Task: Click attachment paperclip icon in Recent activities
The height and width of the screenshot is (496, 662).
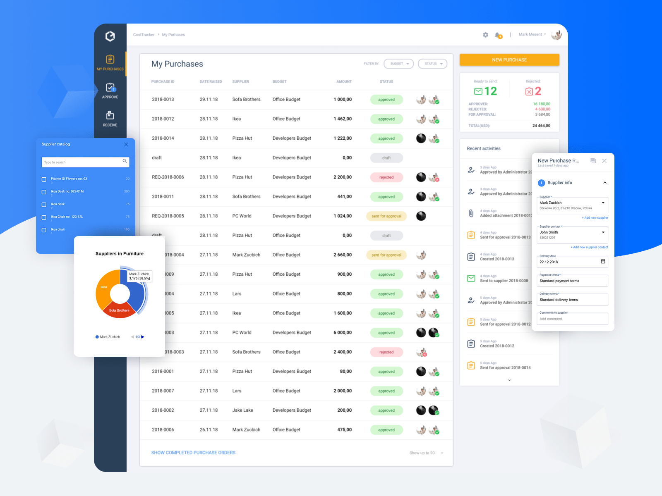Action: 471,213
